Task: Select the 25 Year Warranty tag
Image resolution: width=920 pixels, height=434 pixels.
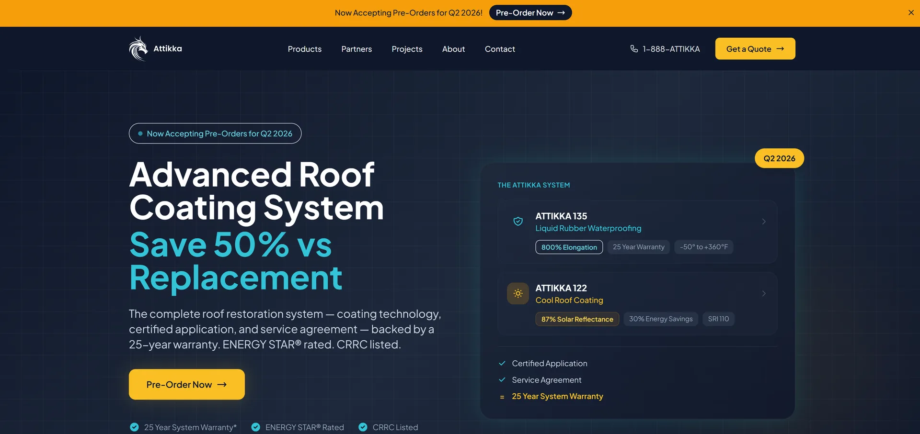Action: pyautogui.click(x=639, y=247)
